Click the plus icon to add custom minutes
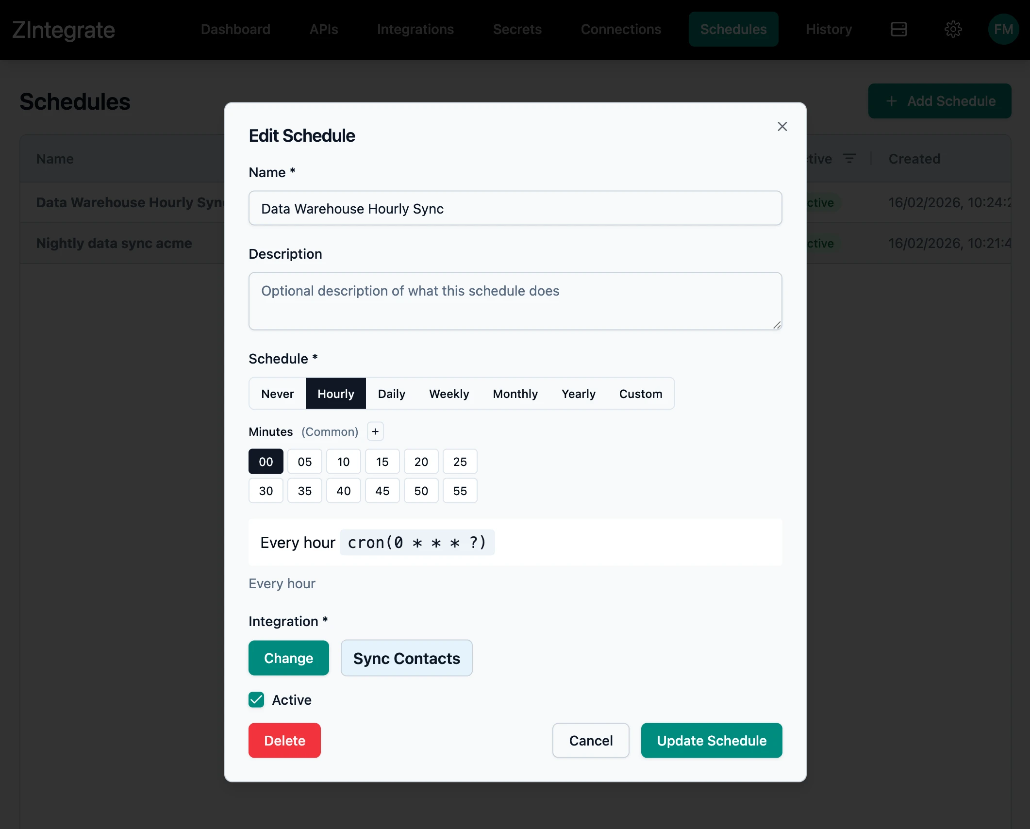The height and width of the screenshot is (829, 1030). (x=375, y=431)
